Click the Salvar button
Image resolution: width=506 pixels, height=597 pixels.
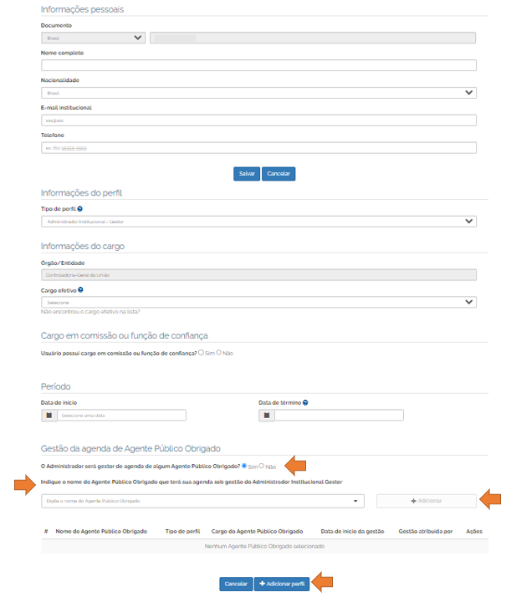[247, 174]
